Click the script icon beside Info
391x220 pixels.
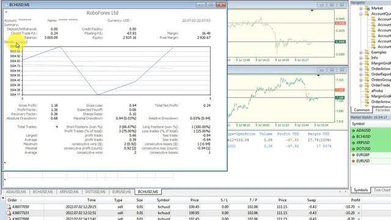pyautogui.click(x=367, y=57)
